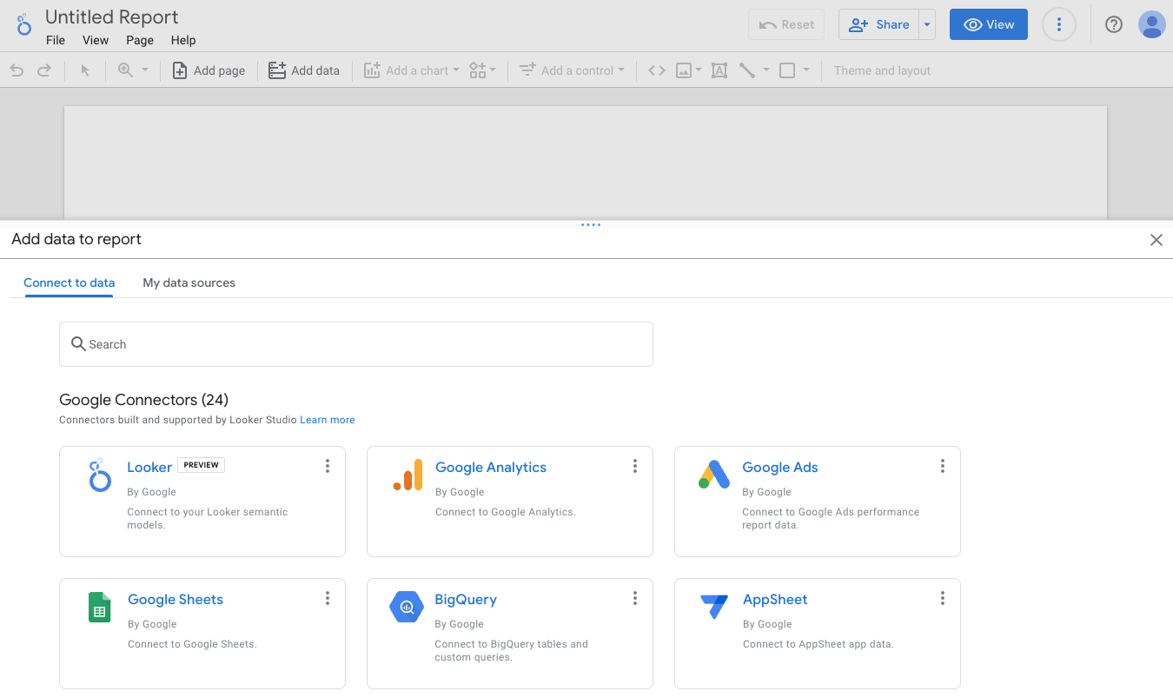Select the Google Ads connector title
The height and width of the screenshot is (698, 1173).
click(780, 467)
